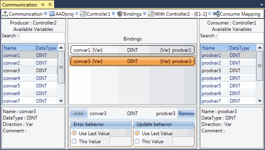Select Use Last Value under Error behavior

click(x=74, y=133)
